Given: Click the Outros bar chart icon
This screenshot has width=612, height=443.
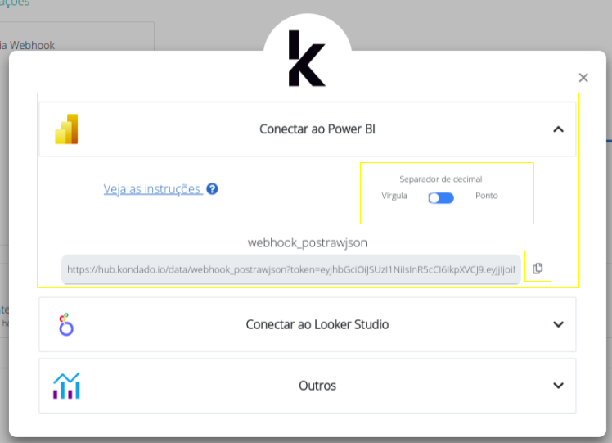Looking at the screenshot, I should (x=66, y=386).
